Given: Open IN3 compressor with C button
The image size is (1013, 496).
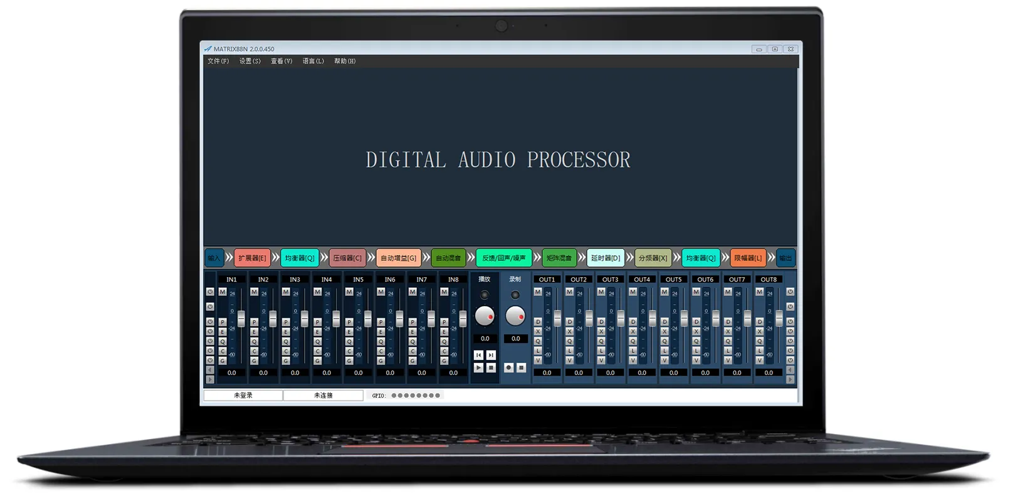Looking at the screenshot, I should tap(286, 351).
